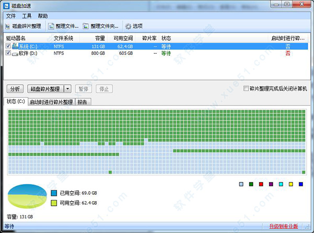Viewport: 314px width, 233px height.
Task: Sort by 文件系统 column header
Action: point(63,38)
